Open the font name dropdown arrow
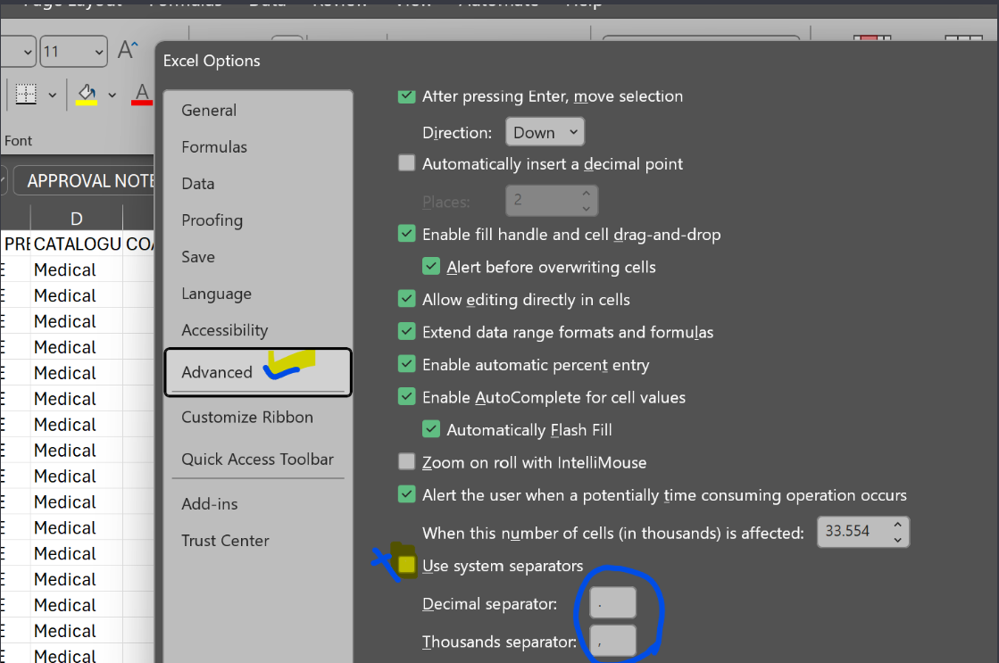Image resolution: width=999 pixels, height=663 pixels. point(28,53)
